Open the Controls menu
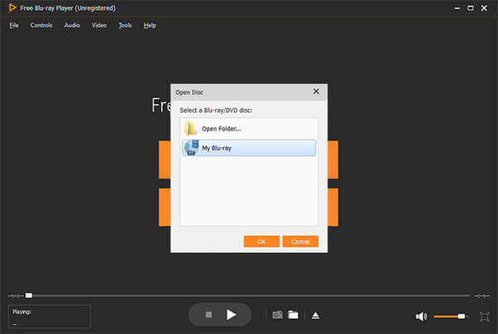498x334 pixels. click(41, 25)
